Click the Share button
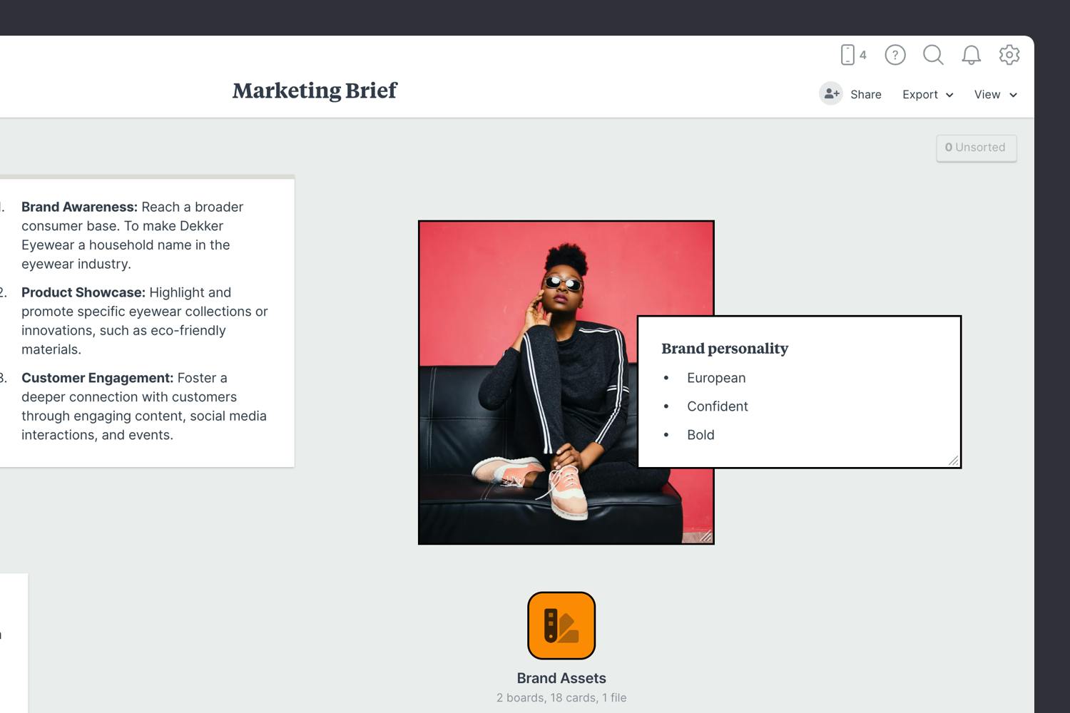This screenshot has height=713, width=1070. click(865, 94)
